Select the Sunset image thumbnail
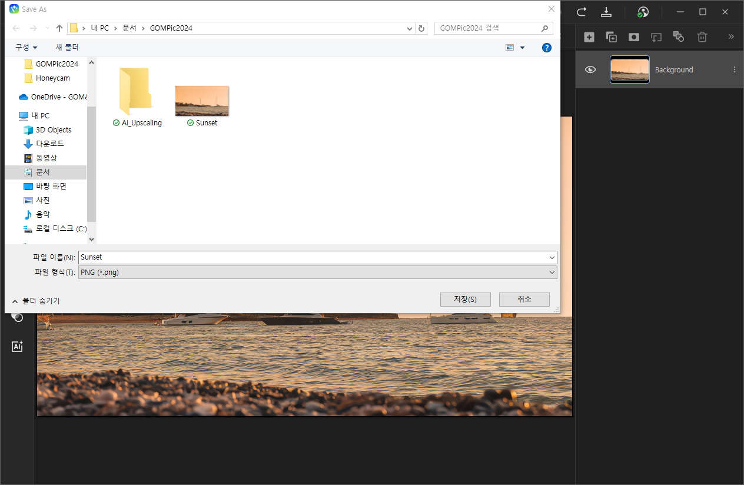 [202, 101]
